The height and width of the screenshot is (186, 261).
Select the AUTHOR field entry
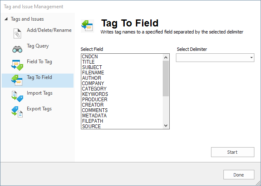(92, 78)
